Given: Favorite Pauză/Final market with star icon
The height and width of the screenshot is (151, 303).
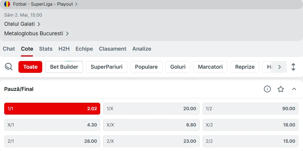Looking at the screenshot, I should (281, 89).
